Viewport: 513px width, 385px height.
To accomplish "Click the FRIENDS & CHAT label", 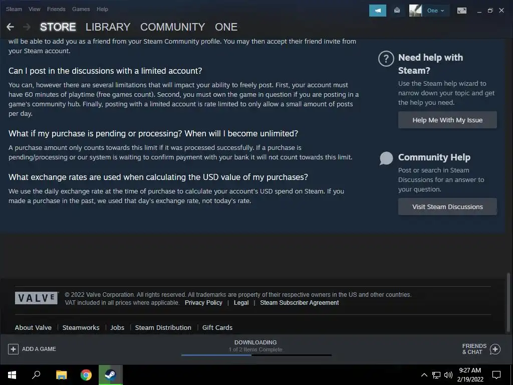I will 474,349.
